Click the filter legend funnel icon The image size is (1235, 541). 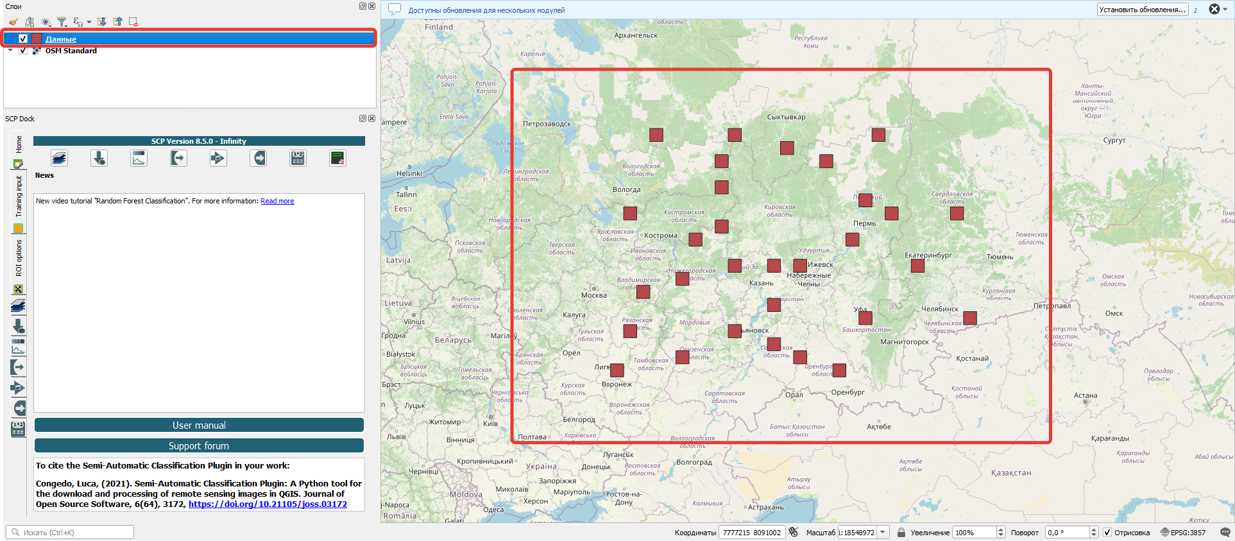tap(62, 22)
